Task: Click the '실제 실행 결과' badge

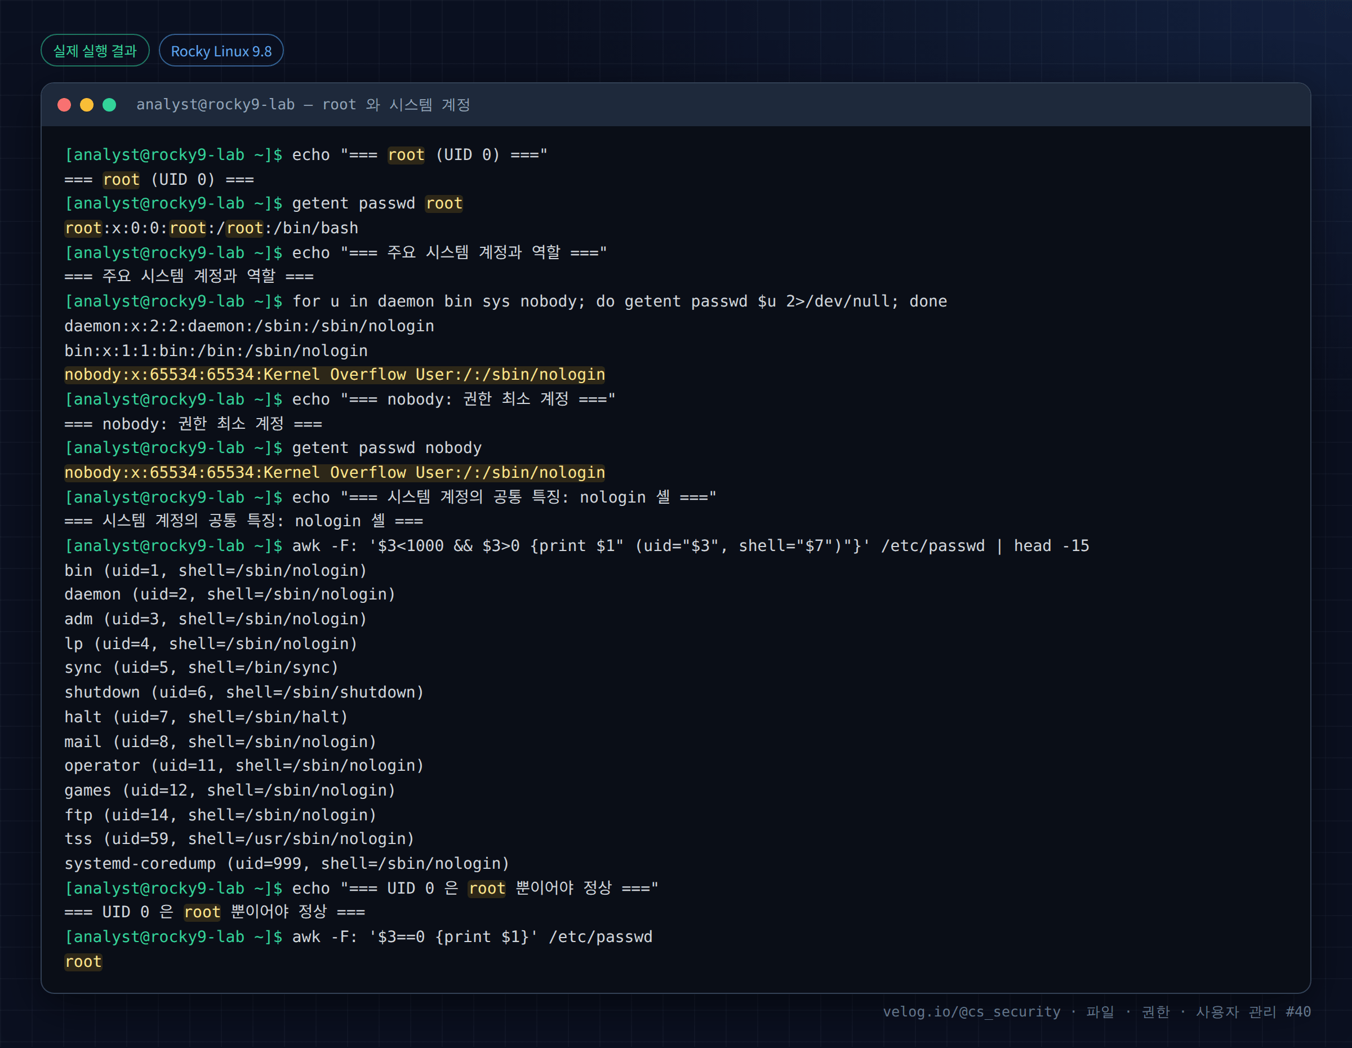Action: click(95, 51)
